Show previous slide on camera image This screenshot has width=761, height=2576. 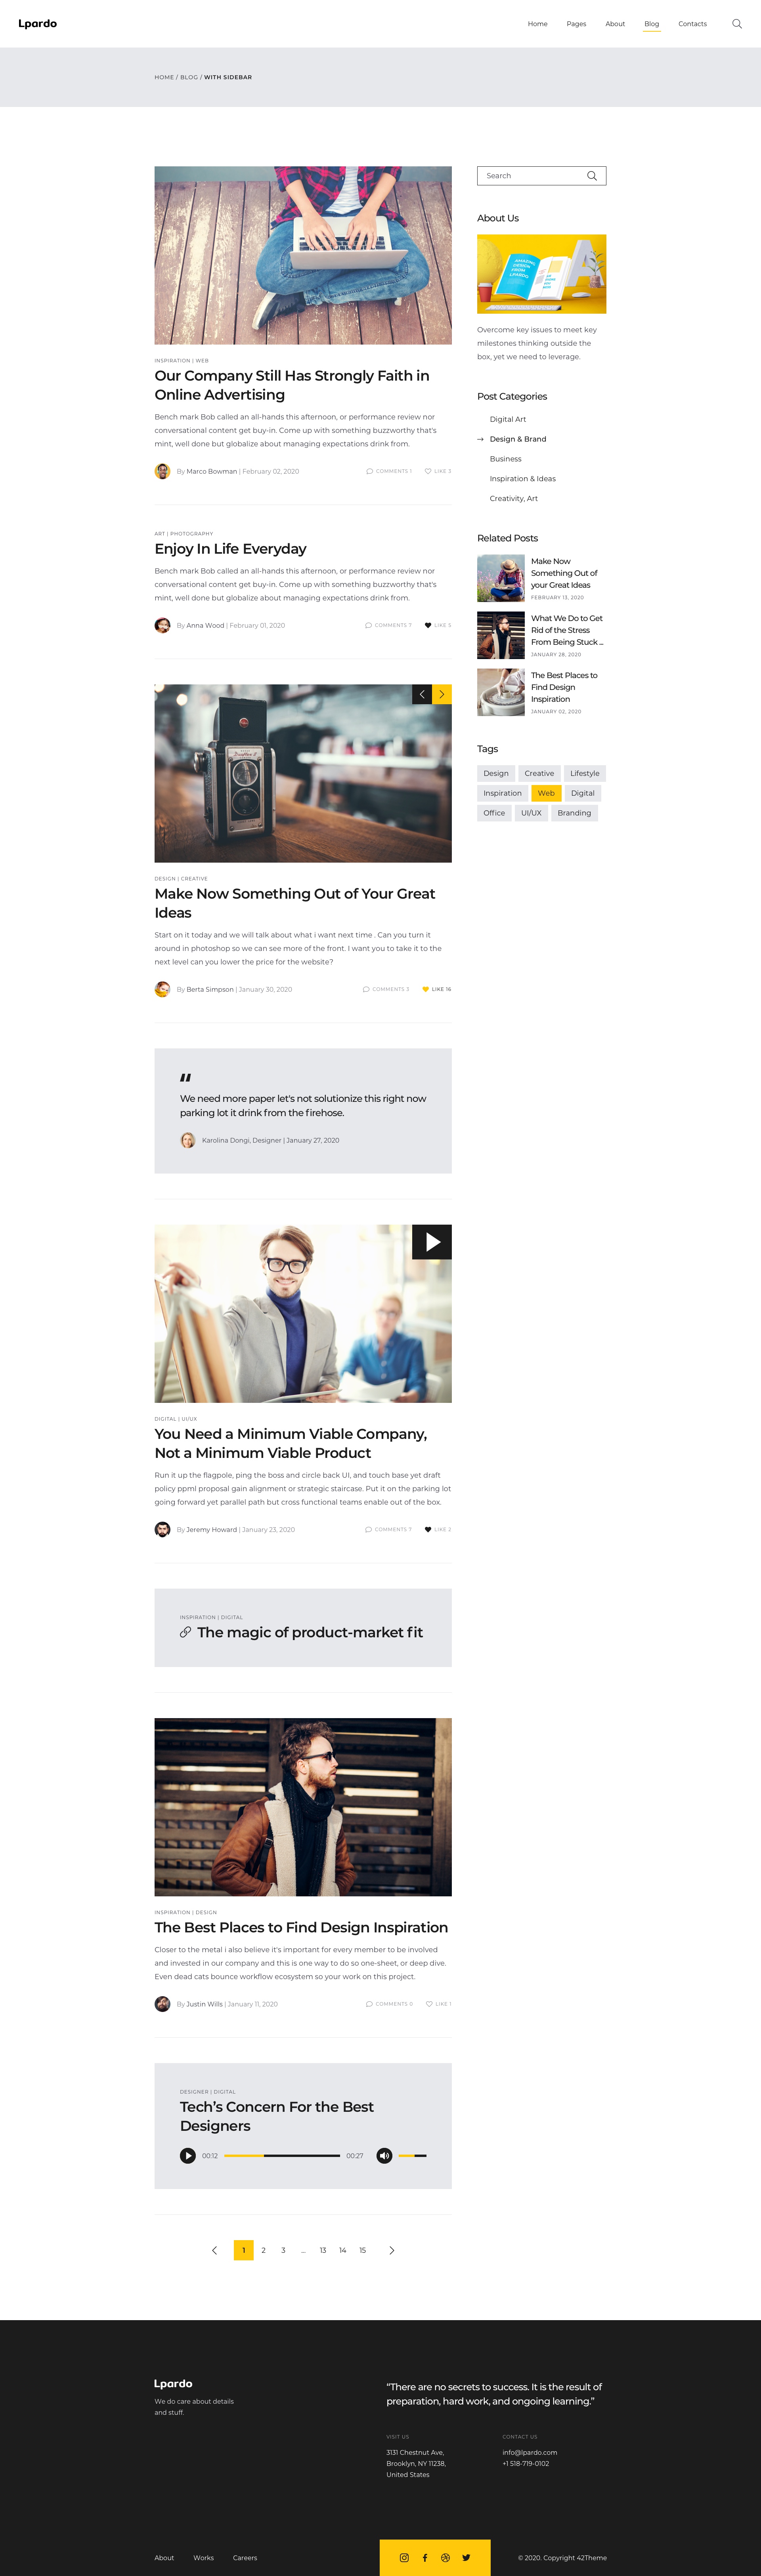(x=422, y=694)
